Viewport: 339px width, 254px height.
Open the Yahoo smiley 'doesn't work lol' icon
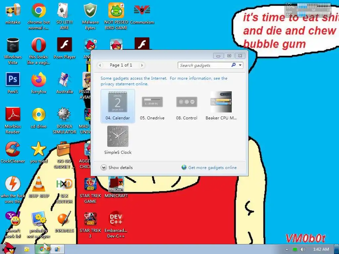13,225
